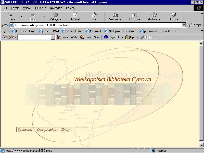Open the Multimedia toolbar button
Image resolution: width=204 pixels, height=153 pixels.
154,17
